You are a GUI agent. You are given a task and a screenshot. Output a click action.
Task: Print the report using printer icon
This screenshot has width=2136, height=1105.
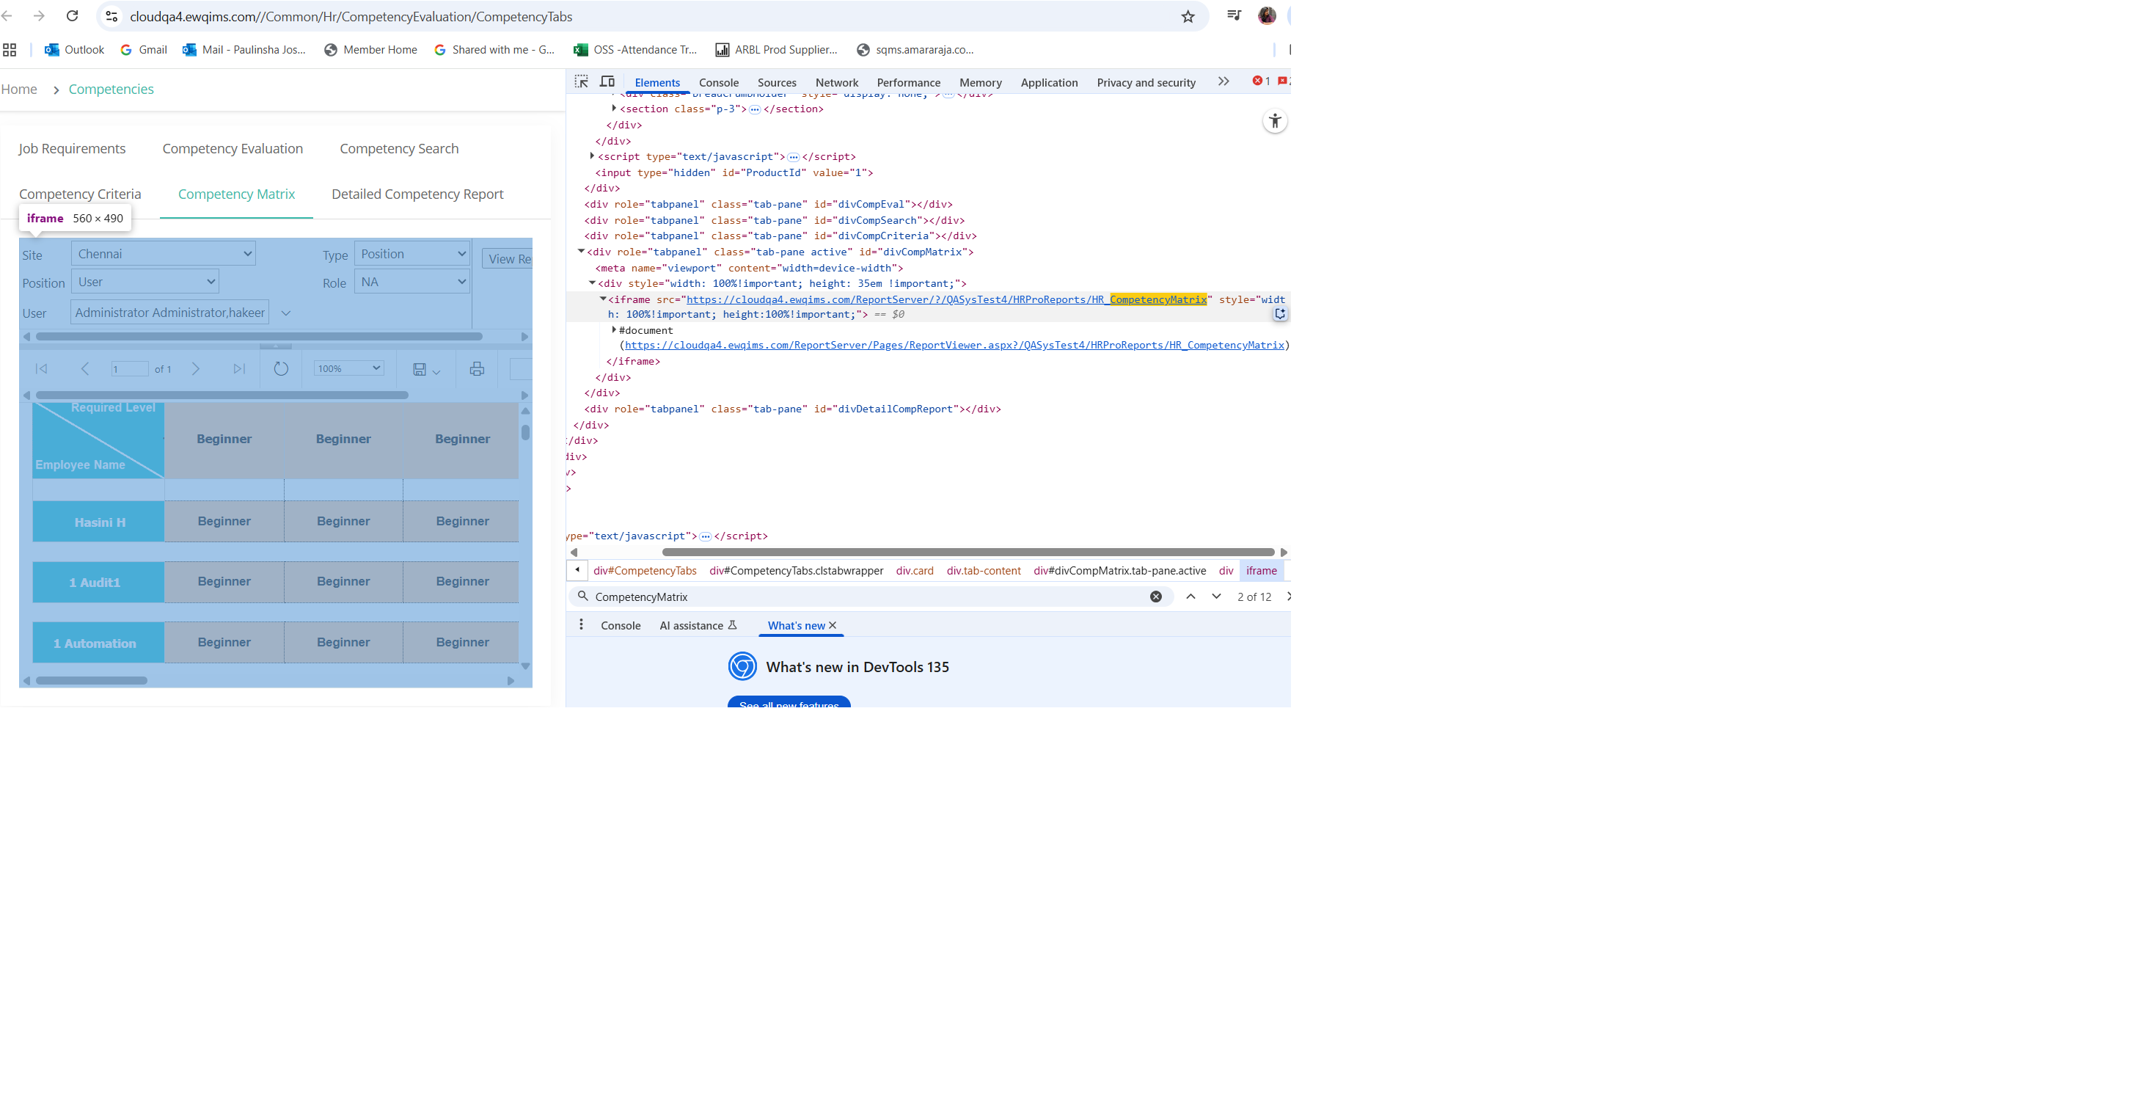pos(477,369)
